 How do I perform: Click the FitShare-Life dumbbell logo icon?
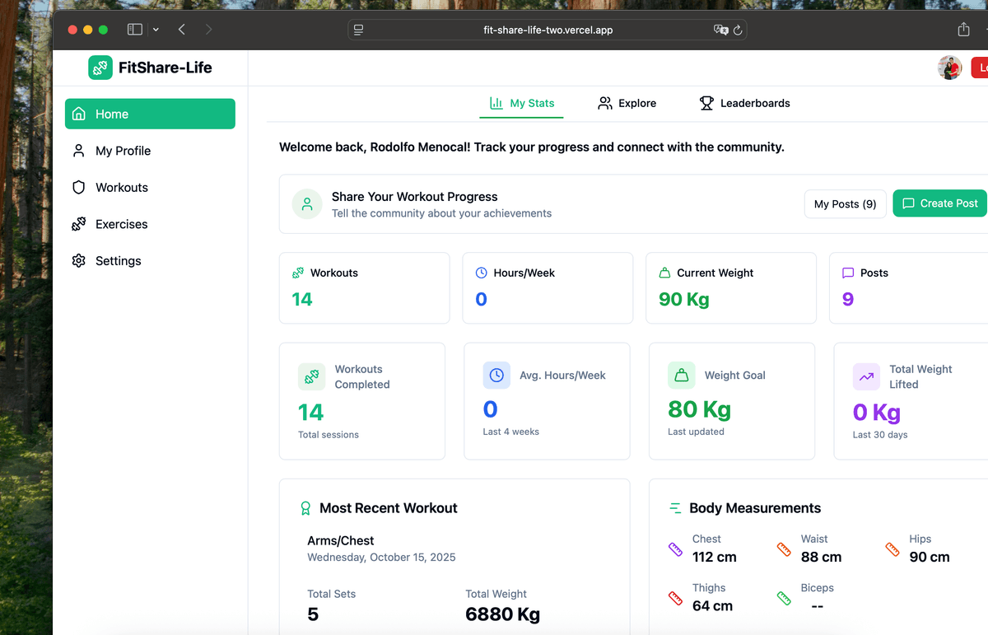[x=100, y=68]
